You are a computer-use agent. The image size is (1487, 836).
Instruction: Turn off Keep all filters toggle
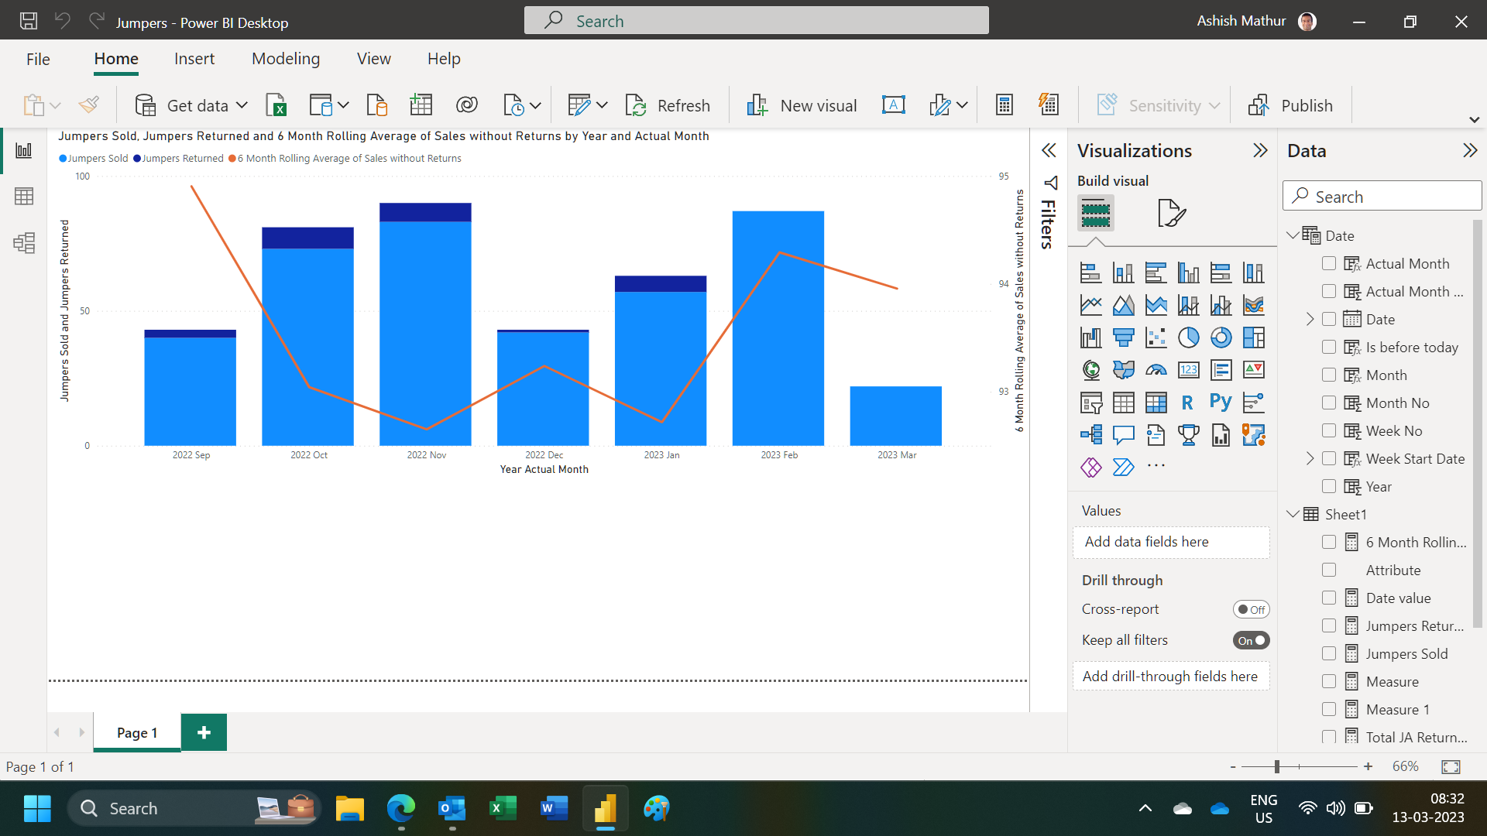tap(1251, 640)
